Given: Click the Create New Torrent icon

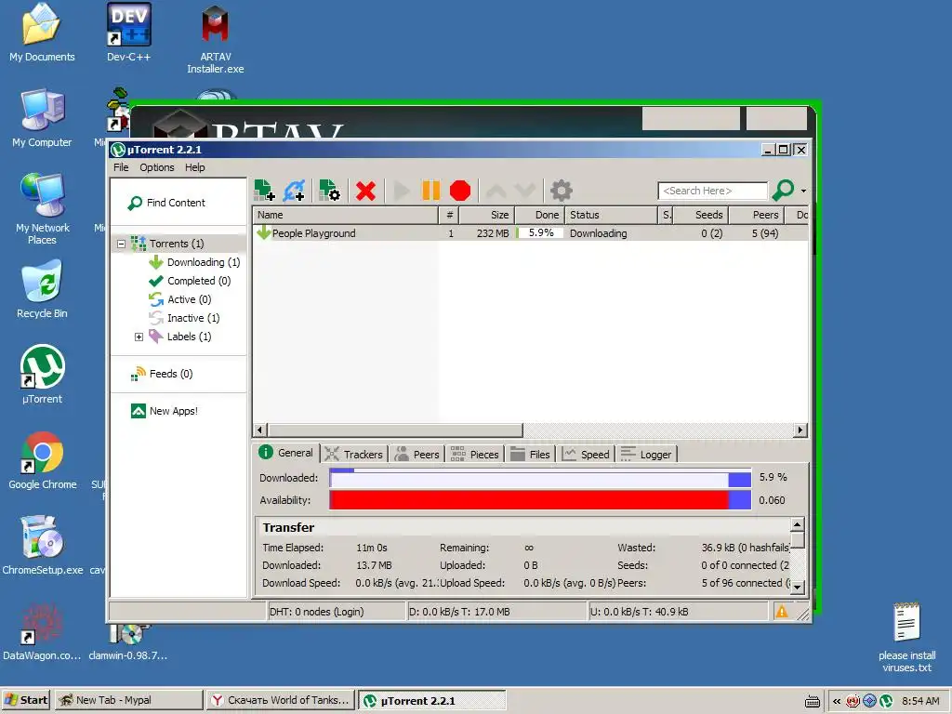Looking at the screenshot, I should [329, 191].
